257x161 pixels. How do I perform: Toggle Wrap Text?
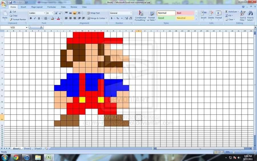point(93,13)
